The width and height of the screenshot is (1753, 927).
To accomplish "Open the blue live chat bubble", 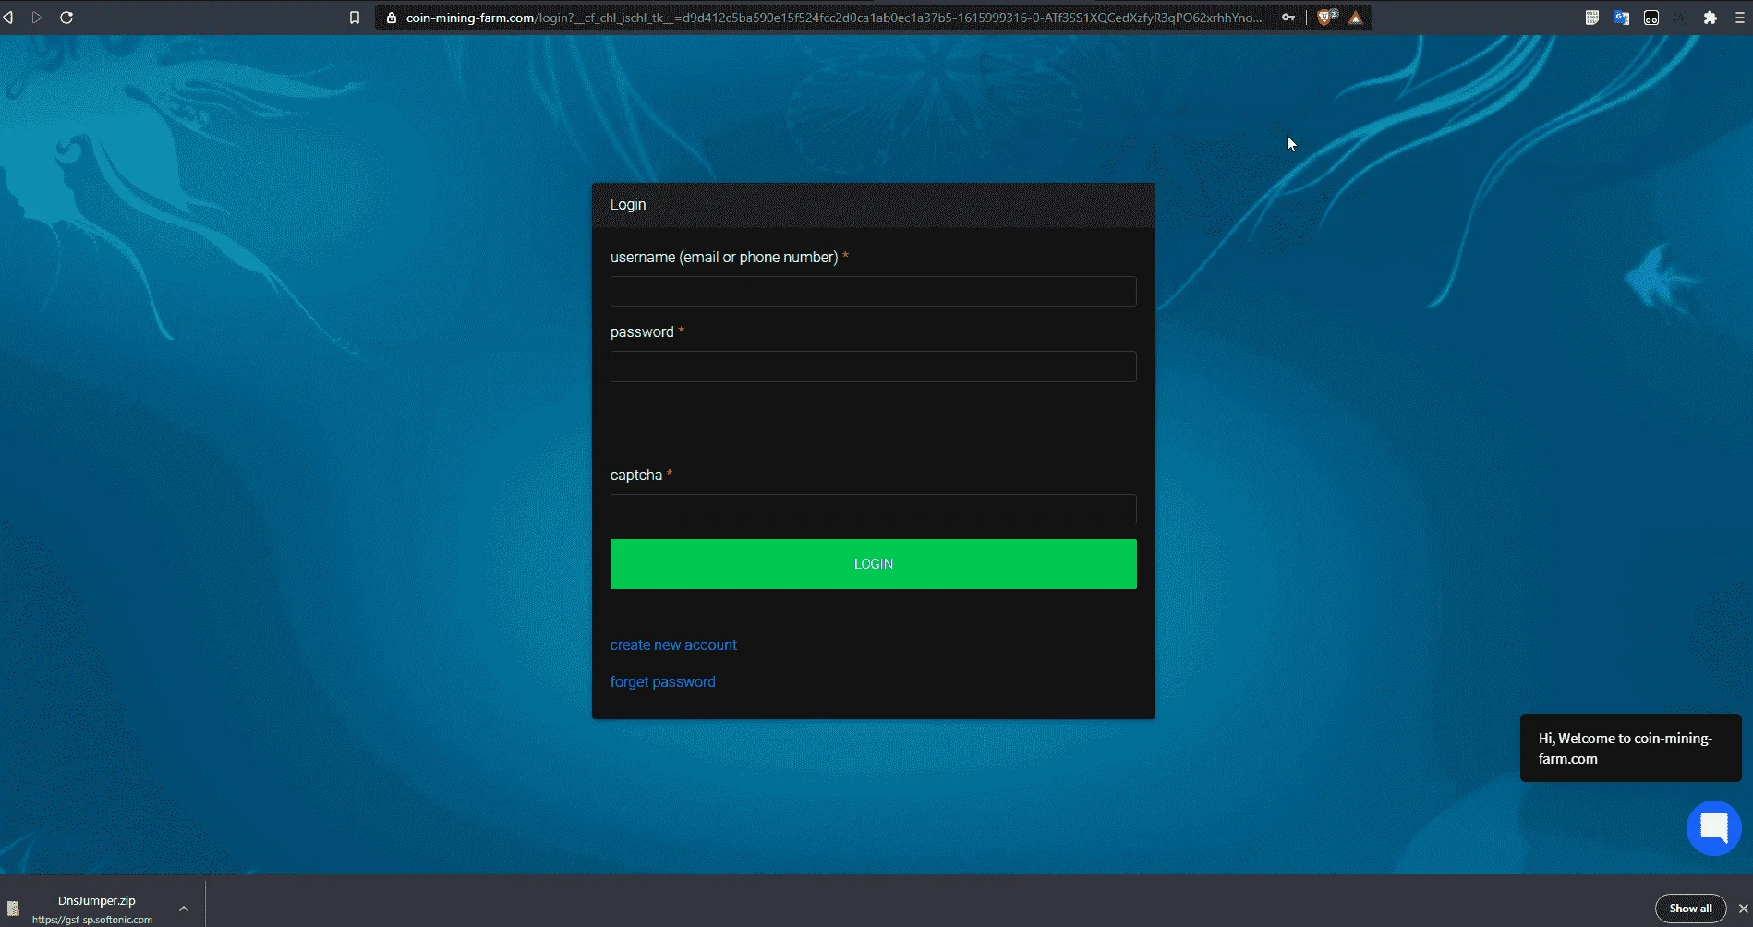I will 1714,827.
